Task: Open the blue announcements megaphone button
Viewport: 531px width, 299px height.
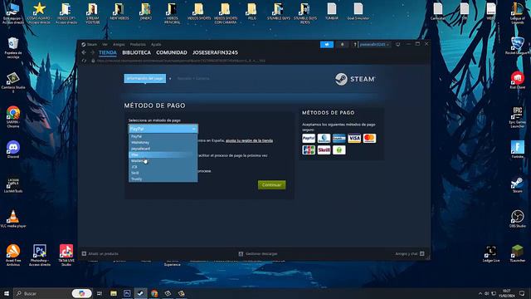Action: tap(327, 44)
